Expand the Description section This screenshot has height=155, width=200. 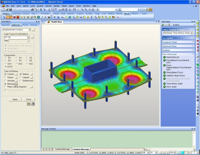(178, 38)
